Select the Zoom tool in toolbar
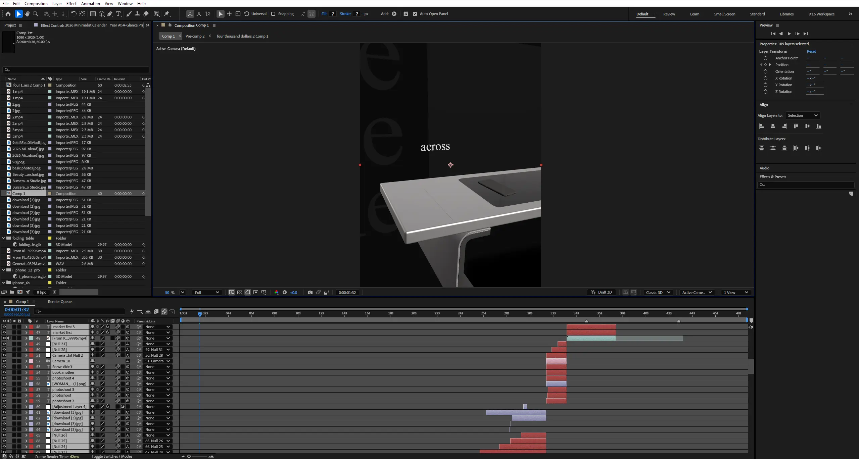Viewport: 859px width, 459px height. [36, 14]
